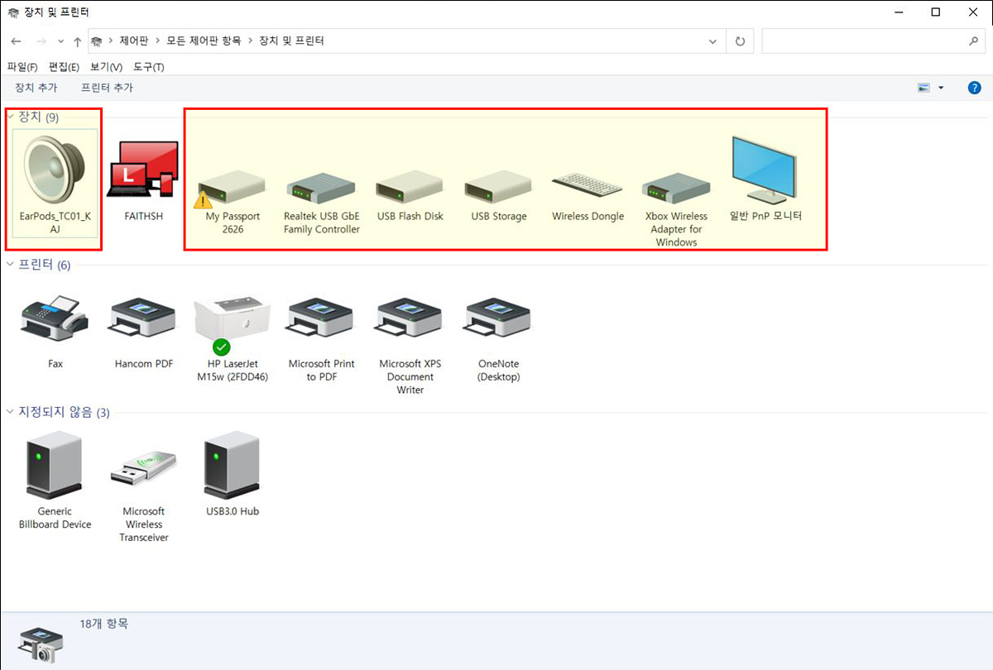Open the 도구(T) menu
This screenshot has height=670, width=993.
click(x=149, y=67)
